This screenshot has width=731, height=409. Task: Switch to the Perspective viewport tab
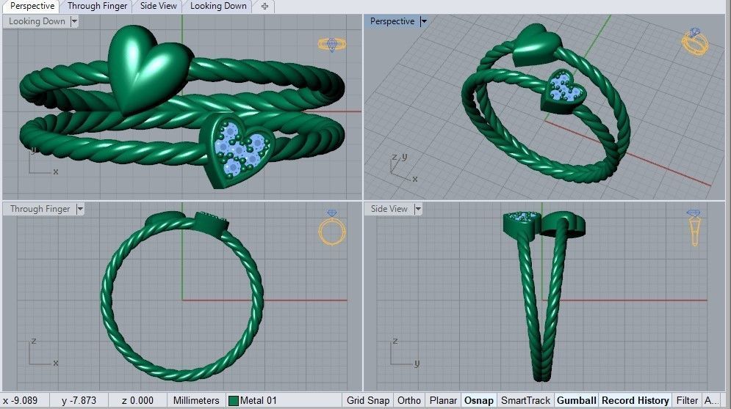(x=32, y=6)
